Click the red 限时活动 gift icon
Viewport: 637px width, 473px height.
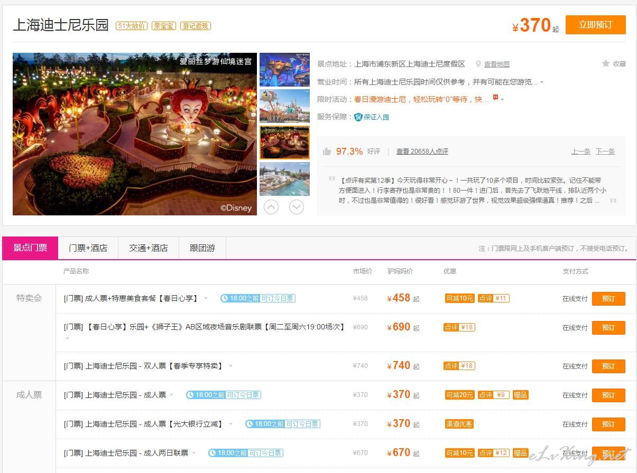[495, 98]
